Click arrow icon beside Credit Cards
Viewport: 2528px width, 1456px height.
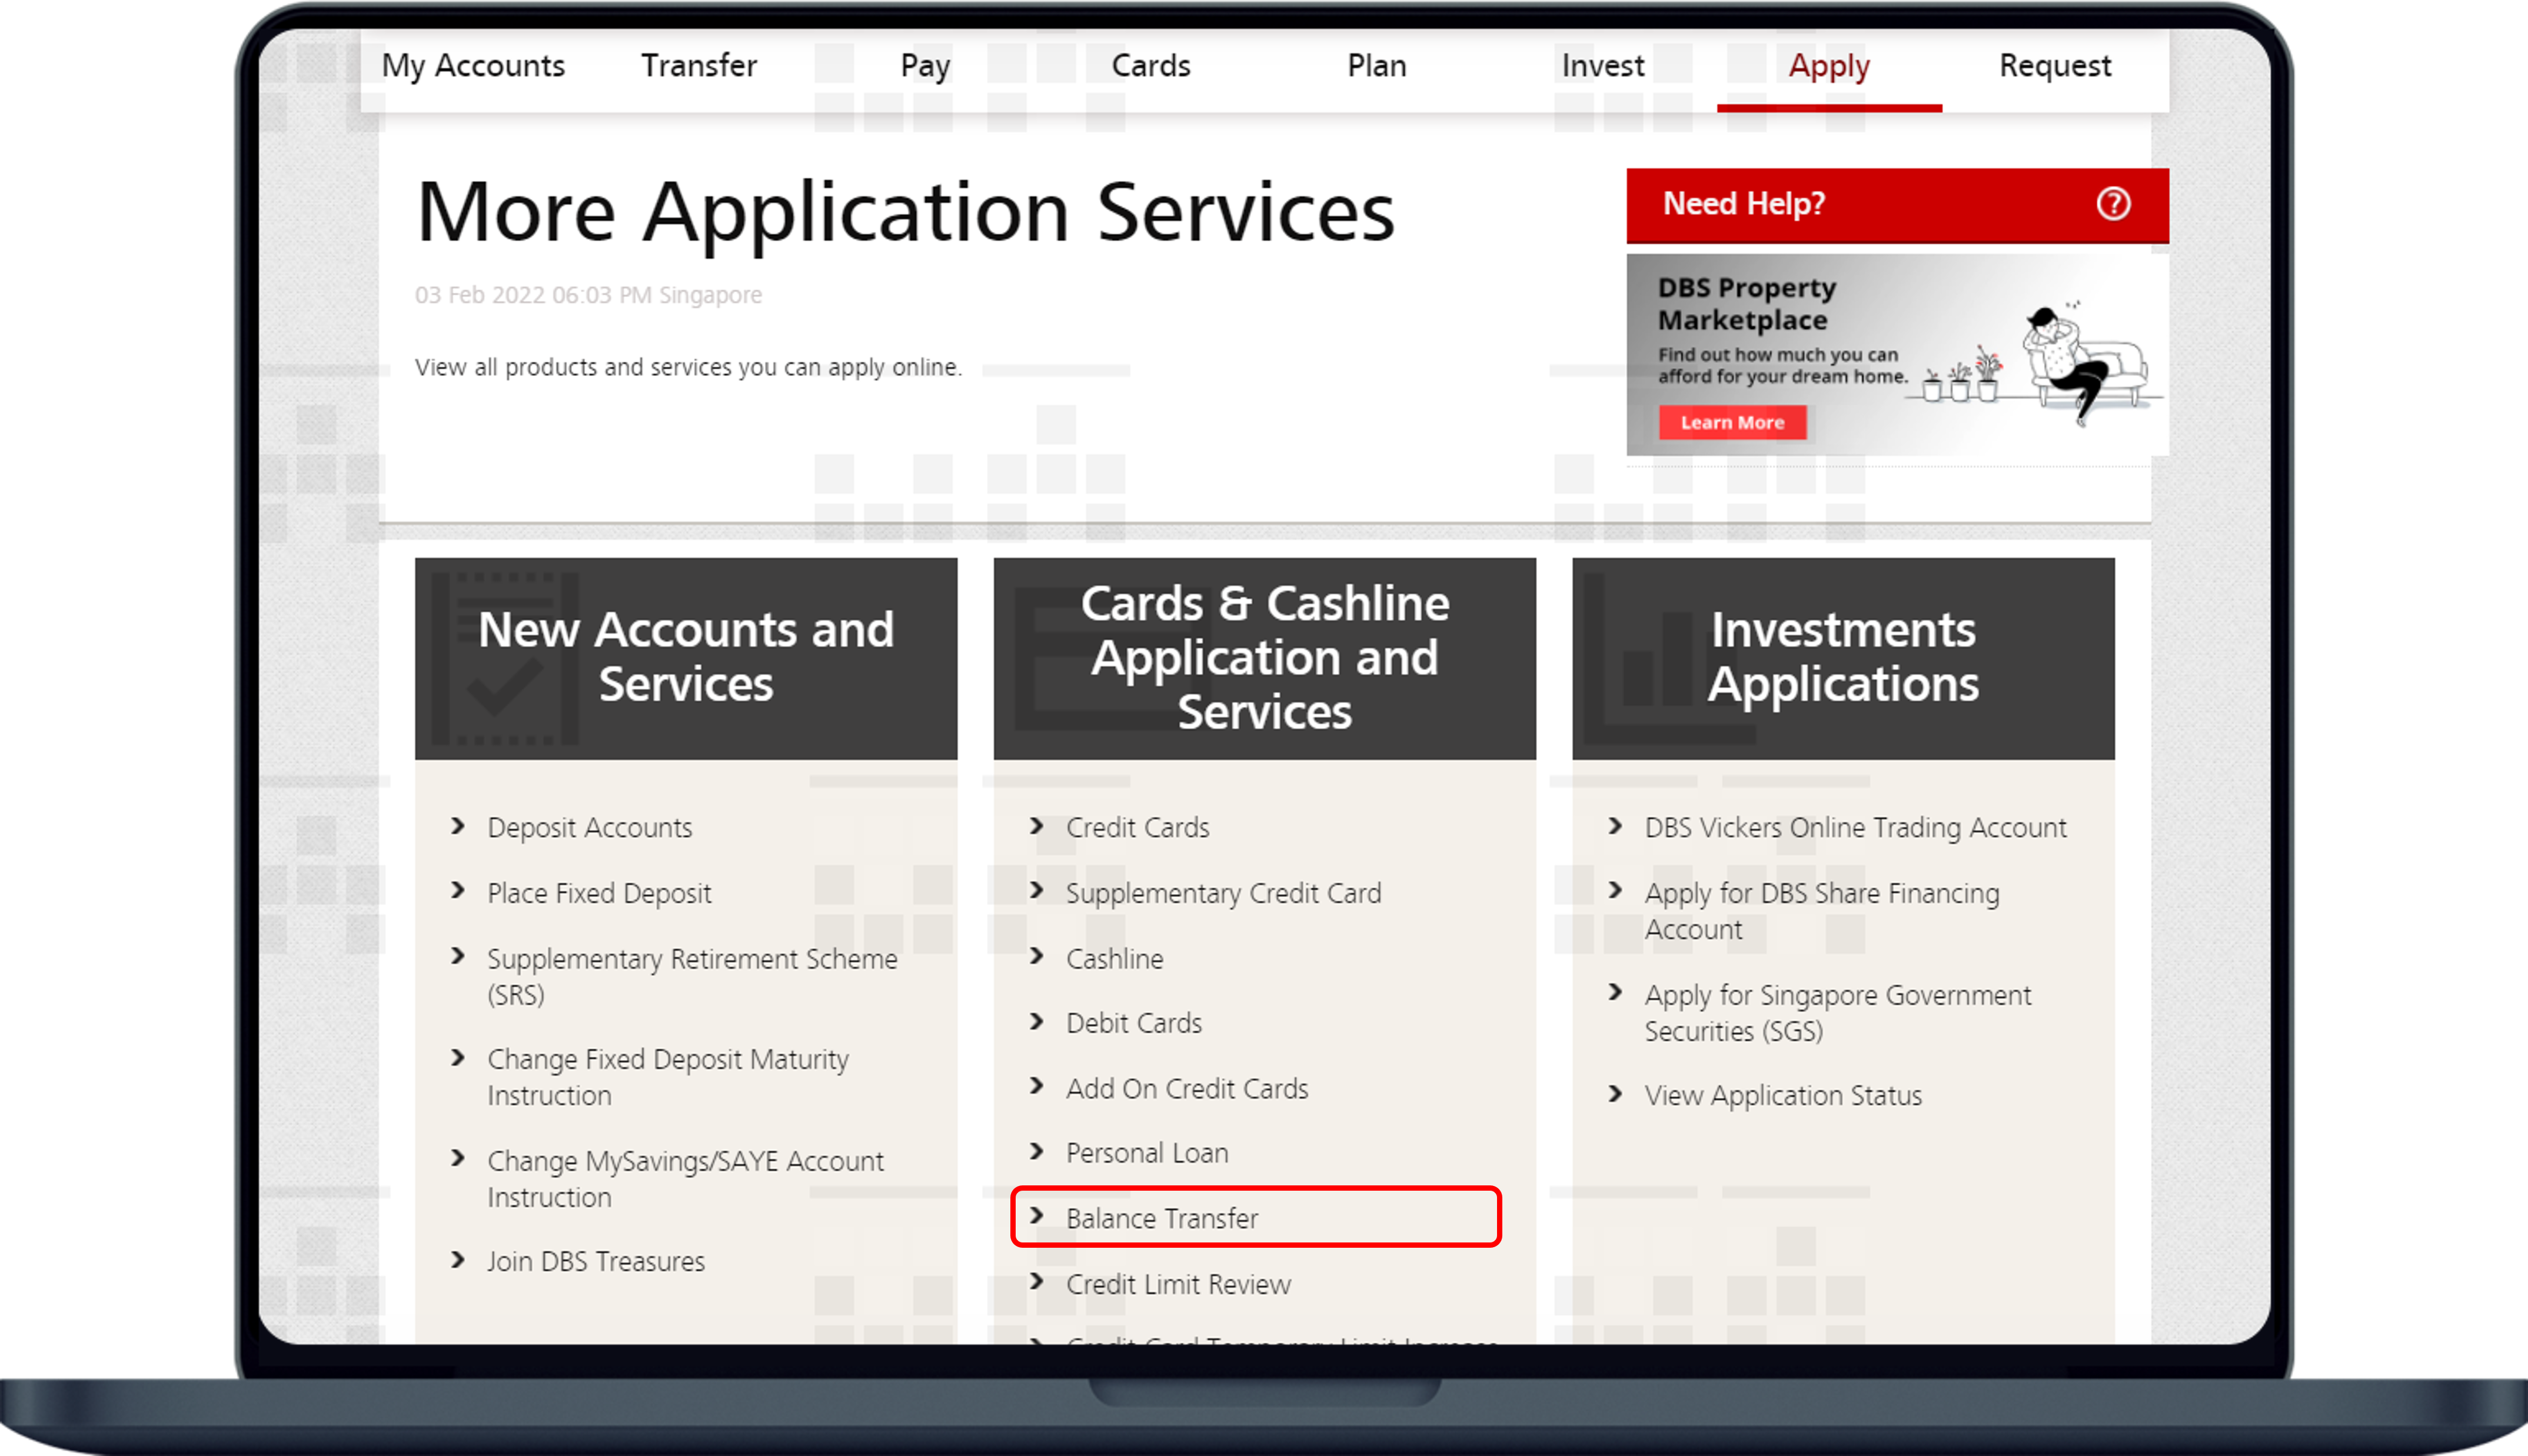tap(1037, 826)
